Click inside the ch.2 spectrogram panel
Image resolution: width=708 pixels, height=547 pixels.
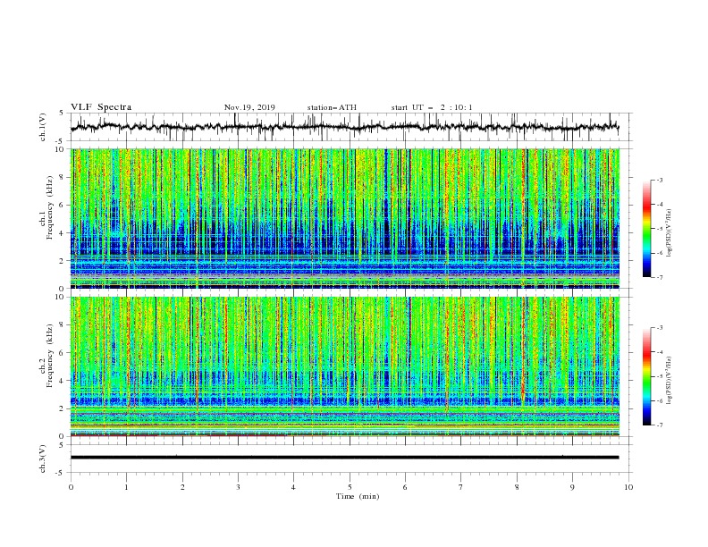click(345, 366)
